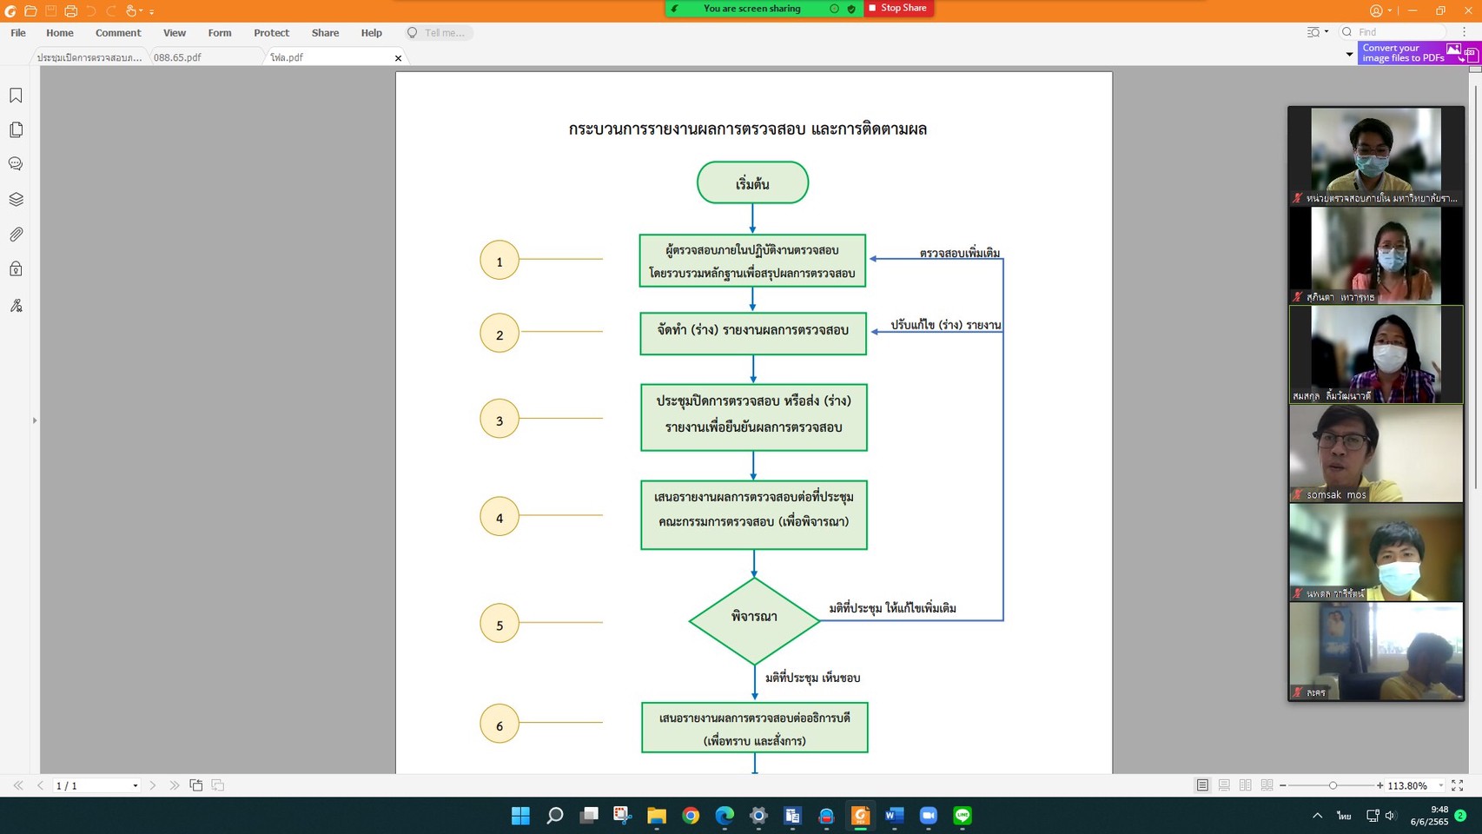Image resolution: width=1482 pixels, height=834 pixels.
Task: Go to the previous page
Action: (40, 785)
